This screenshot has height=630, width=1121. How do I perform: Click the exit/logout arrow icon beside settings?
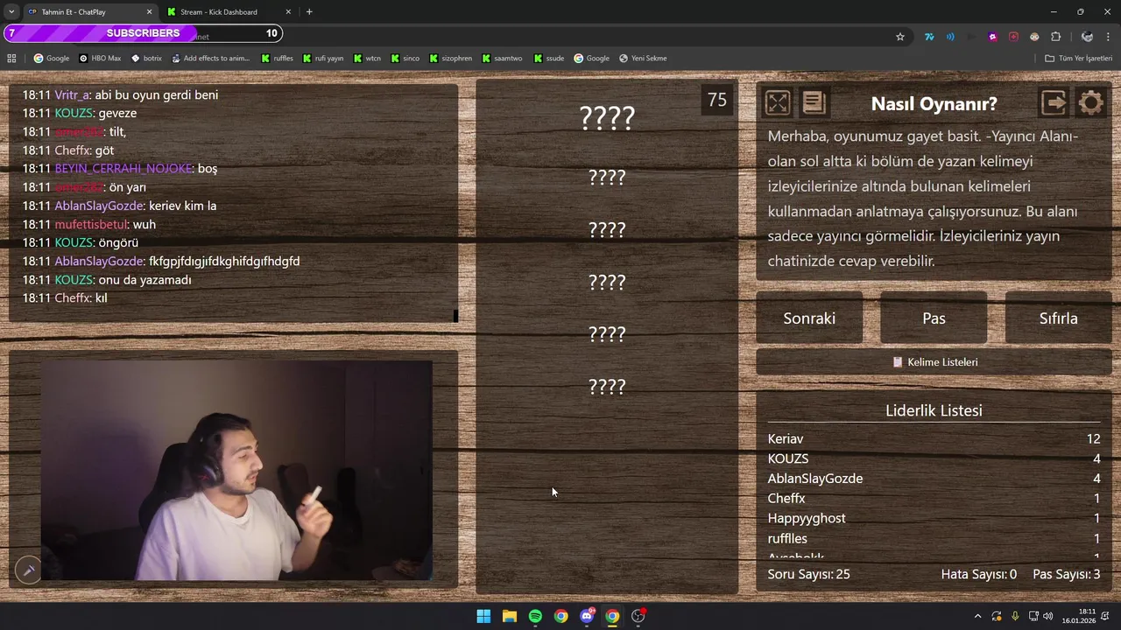pyautogui.click(x=1054, y=103)
